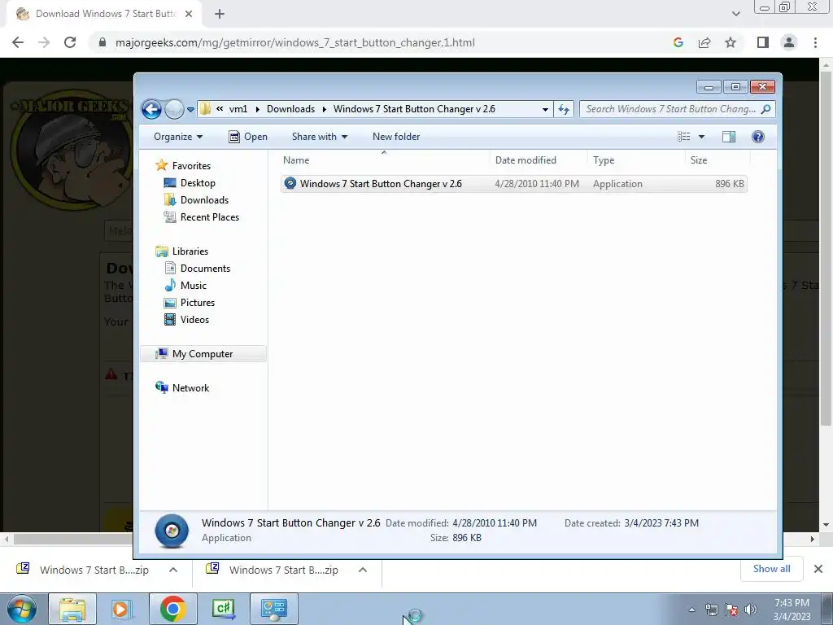Click Explorer's greyed forward arrow button
The image size is (833, 625).
pyautogui.click(x=174, y=110)
